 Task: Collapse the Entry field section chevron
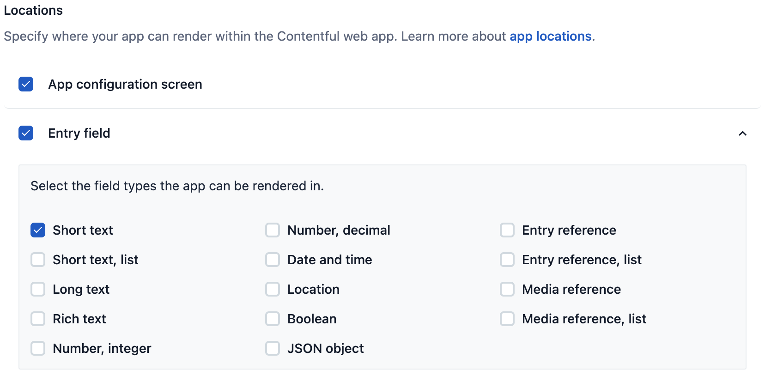pyautogui.click(x=742, y=133)
